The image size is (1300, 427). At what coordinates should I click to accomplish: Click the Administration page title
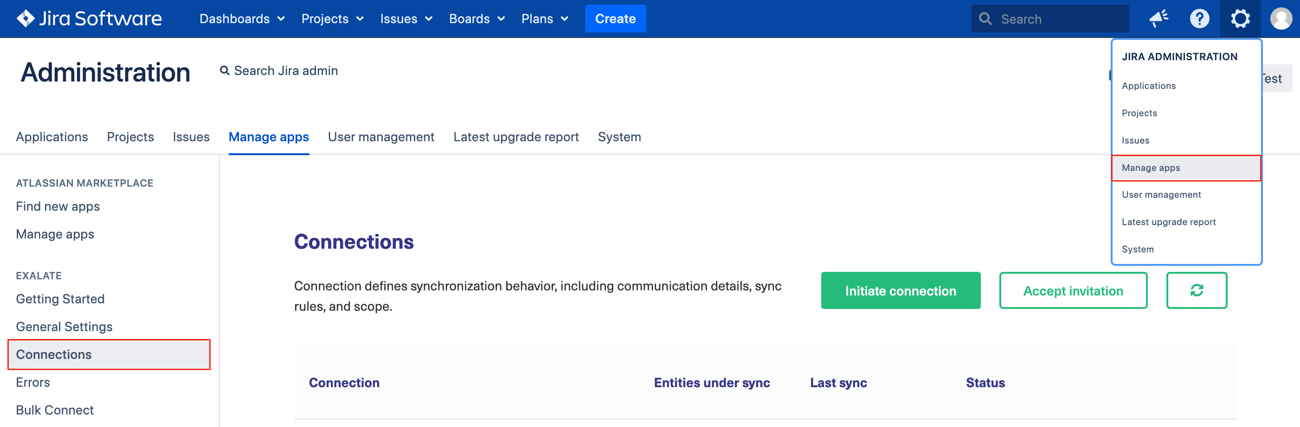click(105, 72)
